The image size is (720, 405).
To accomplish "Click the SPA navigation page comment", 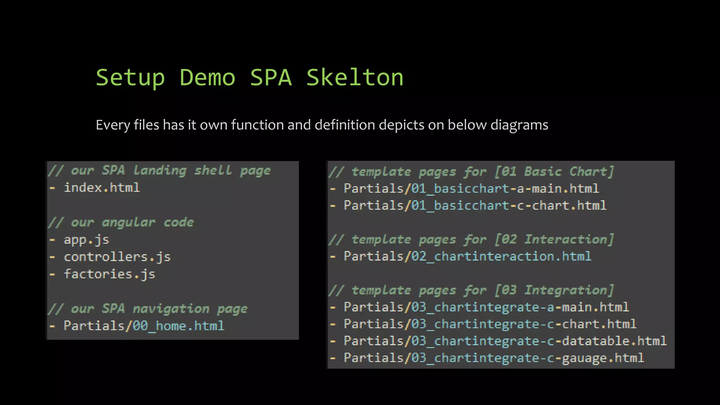I will 148,309.
